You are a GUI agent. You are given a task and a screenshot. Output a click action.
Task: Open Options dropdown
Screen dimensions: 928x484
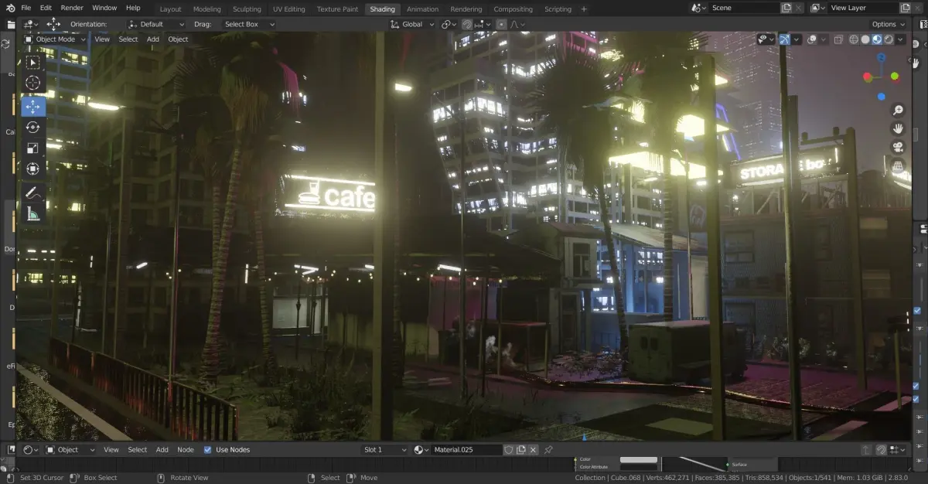tap(887, 24)
